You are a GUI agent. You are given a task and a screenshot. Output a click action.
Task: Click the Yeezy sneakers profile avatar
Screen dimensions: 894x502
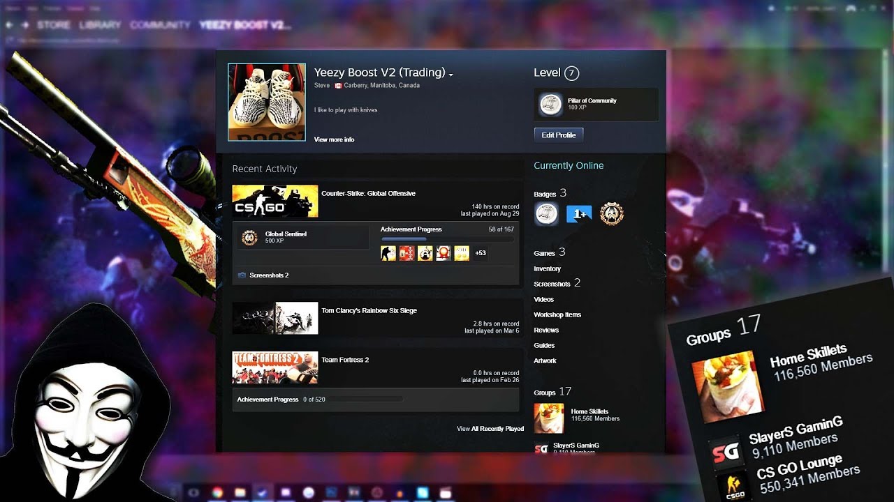[267, 102]
